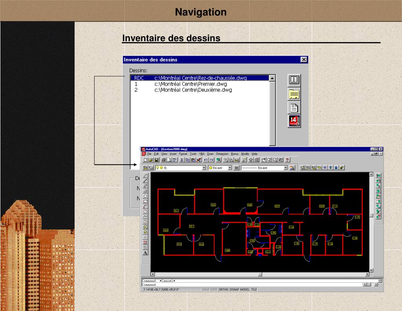Click the drawings list scroll-up arrow
This screenshot has width=402, height=311.
(x=272, y=78)
